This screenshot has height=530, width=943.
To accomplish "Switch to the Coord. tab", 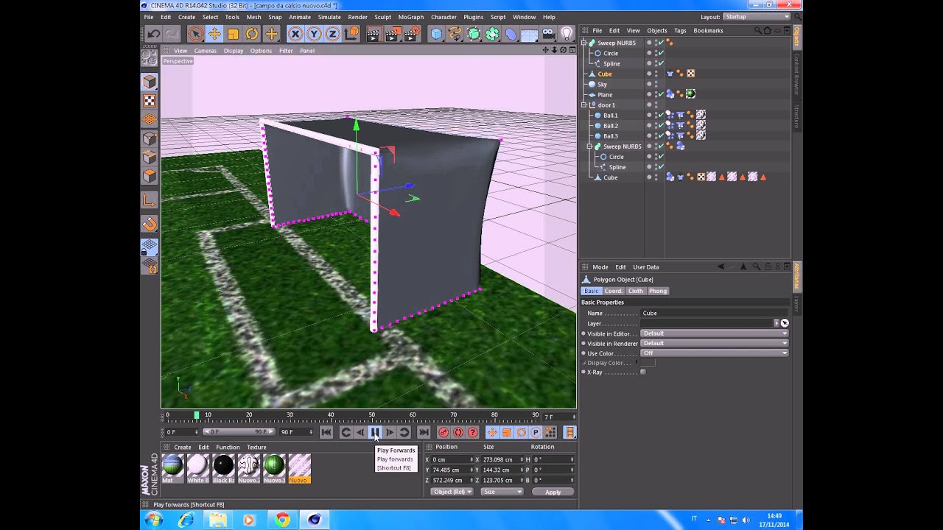I will (x=614, y=291).
